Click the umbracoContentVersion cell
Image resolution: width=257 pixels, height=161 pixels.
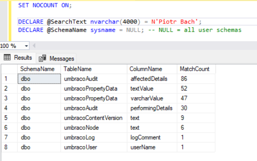point(94,118)
